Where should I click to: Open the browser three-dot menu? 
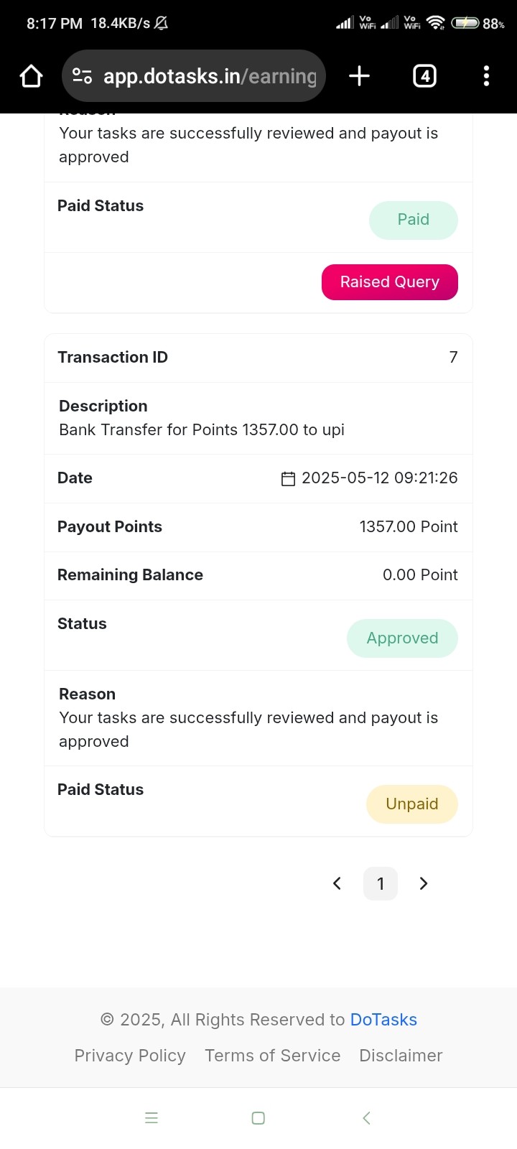point(486,76)
